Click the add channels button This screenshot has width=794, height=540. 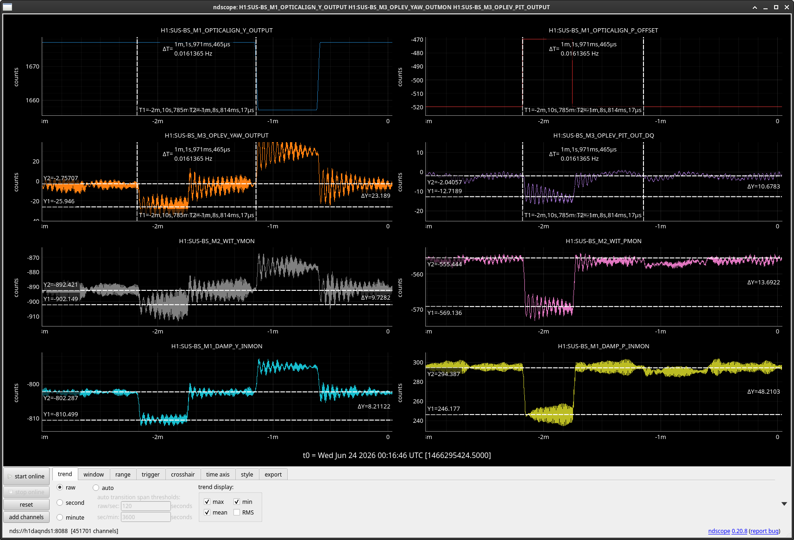[26, 517]
